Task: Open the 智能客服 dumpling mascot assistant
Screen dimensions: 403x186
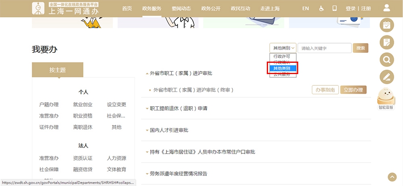Action: tap(386, 98)
